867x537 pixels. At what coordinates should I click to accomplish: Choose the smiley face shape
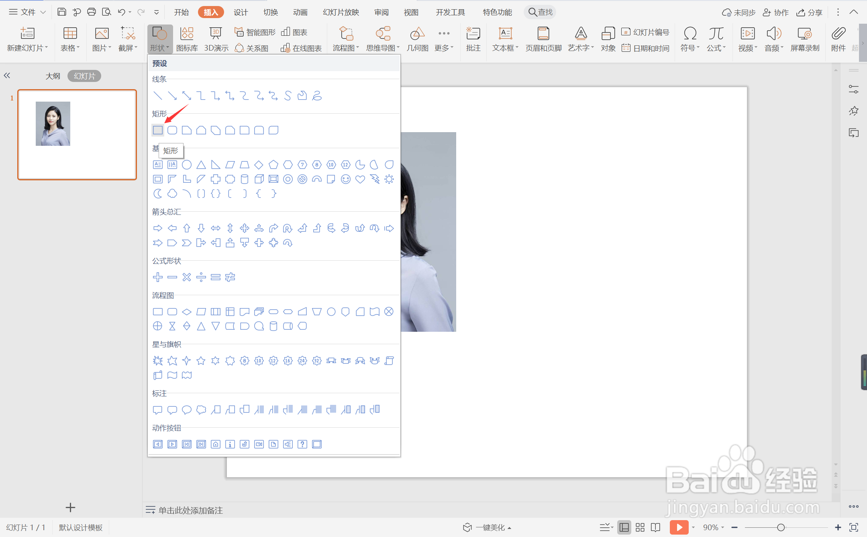tap(346, 179)
